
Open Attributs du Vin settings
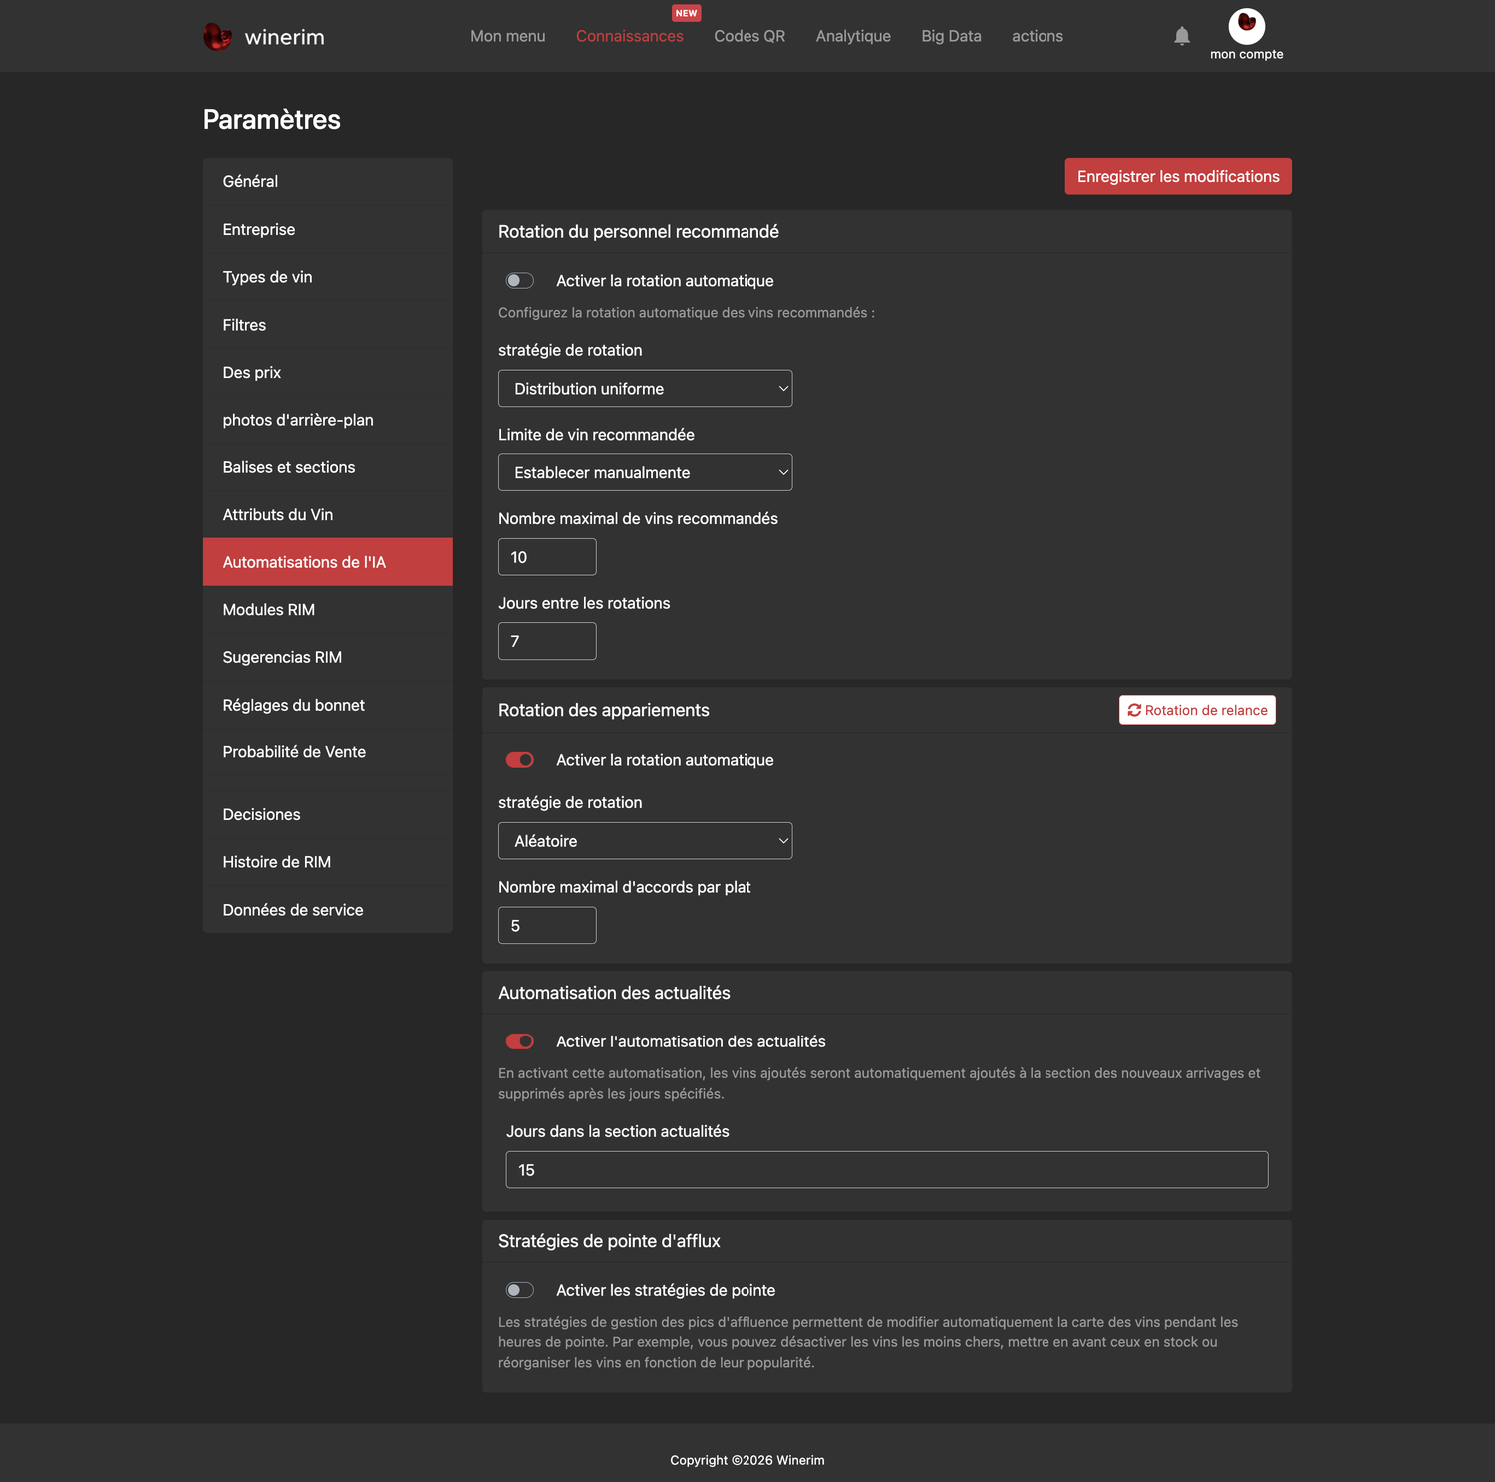coord(328,514)
